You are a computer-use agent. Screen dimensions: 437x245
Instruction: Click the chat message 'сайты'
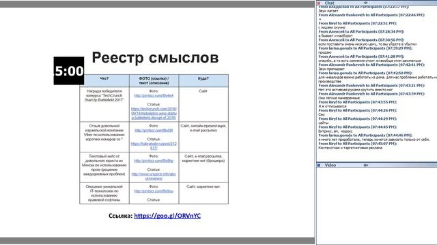[x=323, y=122]
